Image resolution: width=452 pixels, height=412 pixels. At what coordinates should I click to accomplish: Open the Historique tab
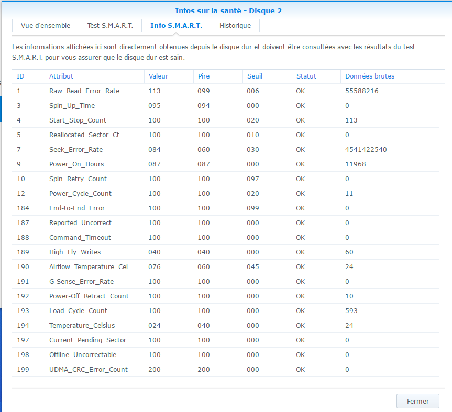(235, 25)
